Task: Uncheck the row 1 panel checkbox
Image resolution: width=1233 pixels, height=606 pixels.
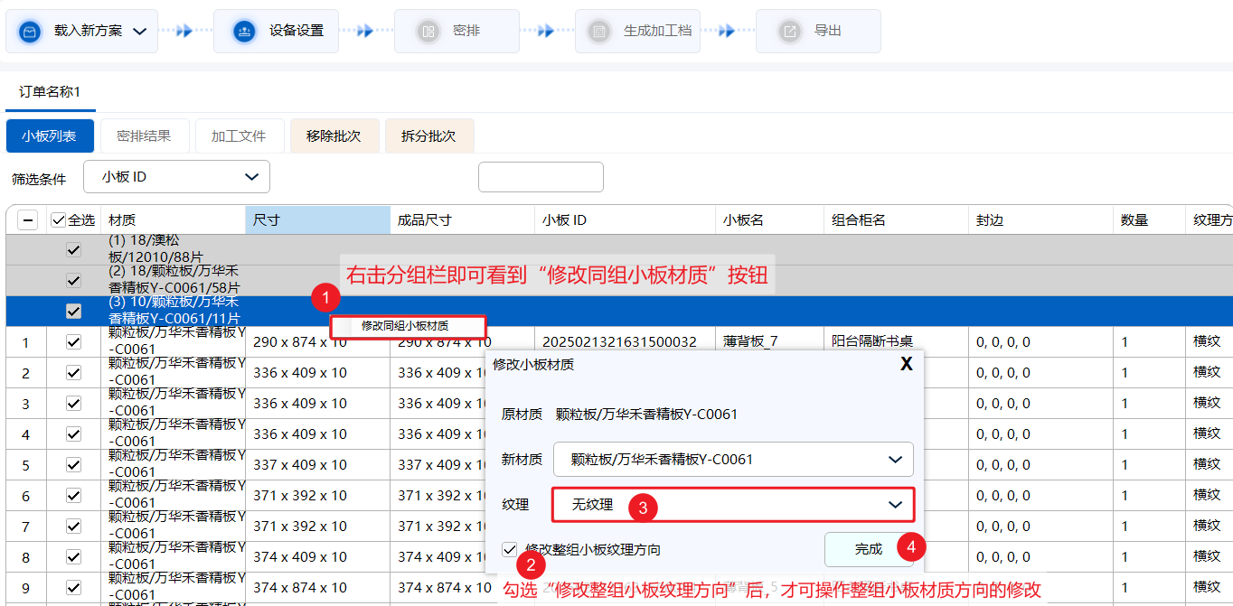Action: (x=74, y=342)
